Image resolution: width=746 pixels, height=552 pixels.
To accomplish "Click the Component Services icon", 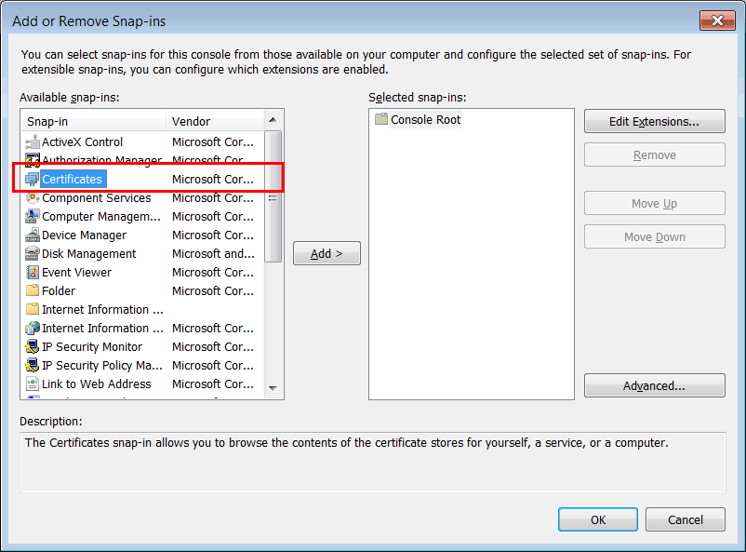I will tap(33, 197).
